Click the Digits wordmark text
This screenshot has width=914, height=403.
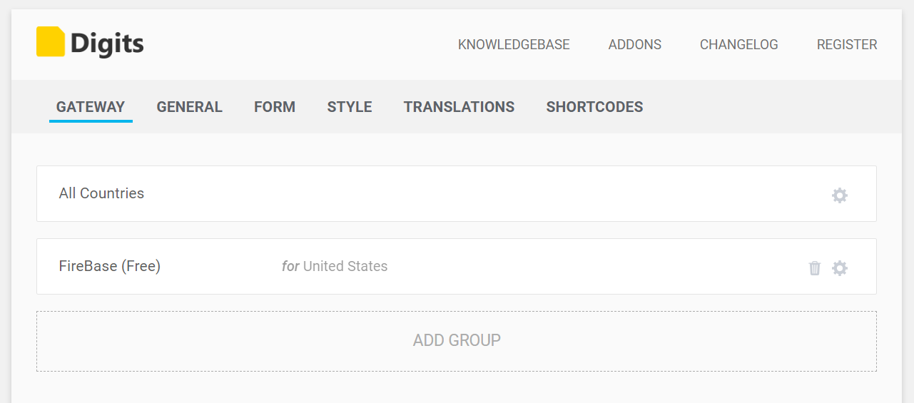pyautogui.click(x=107, y=44)
